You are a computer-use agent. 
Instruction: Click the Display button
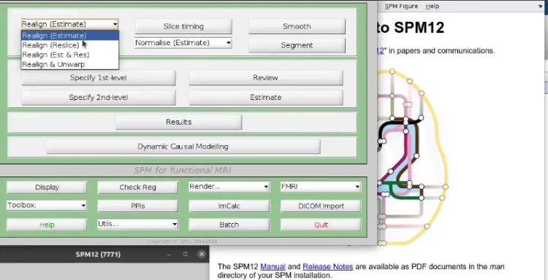click(47, 187)
